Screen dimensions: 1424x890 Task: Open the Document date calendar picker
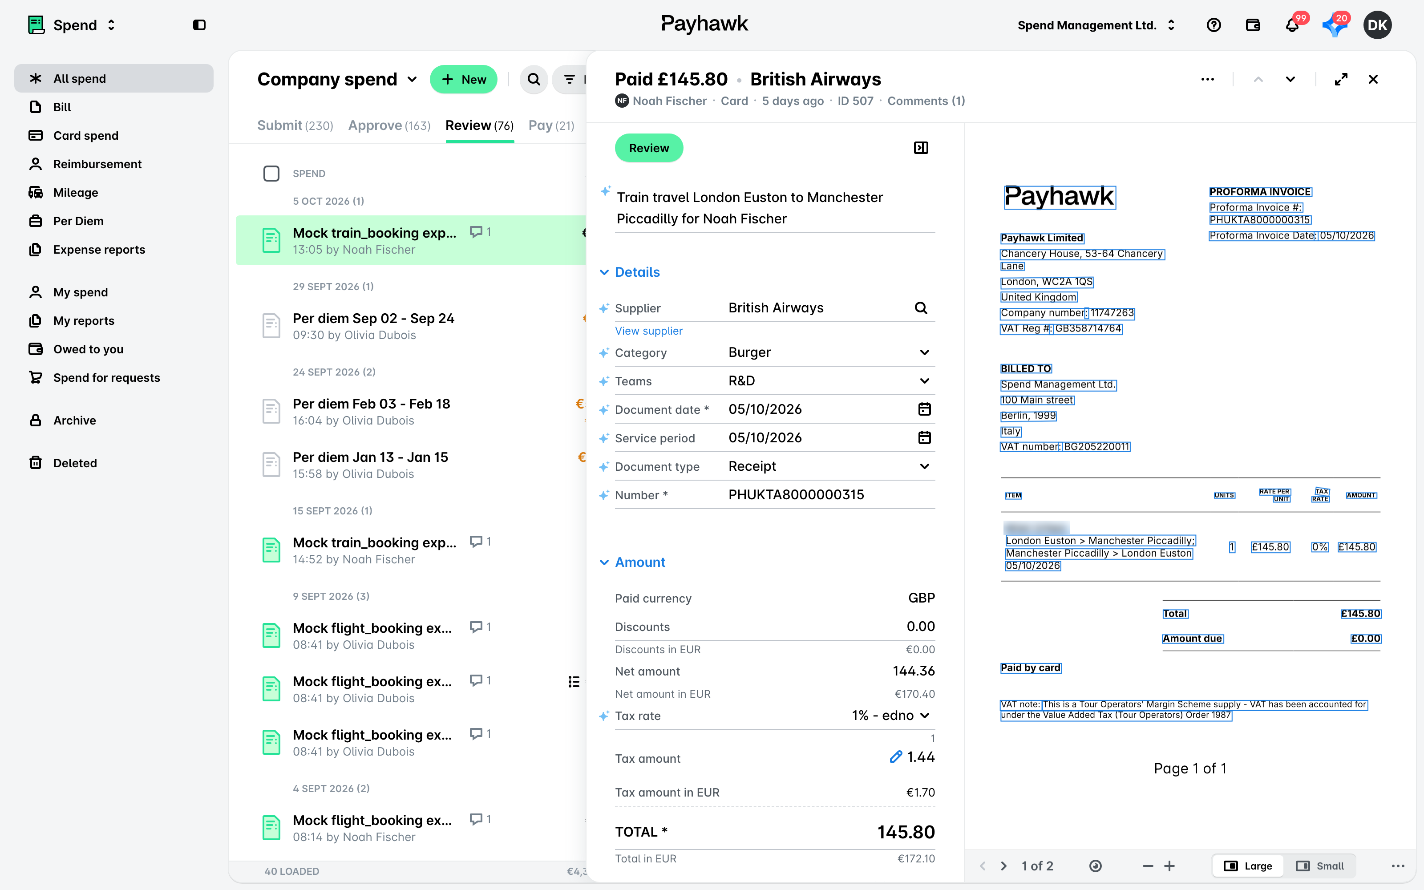[924, 409]
